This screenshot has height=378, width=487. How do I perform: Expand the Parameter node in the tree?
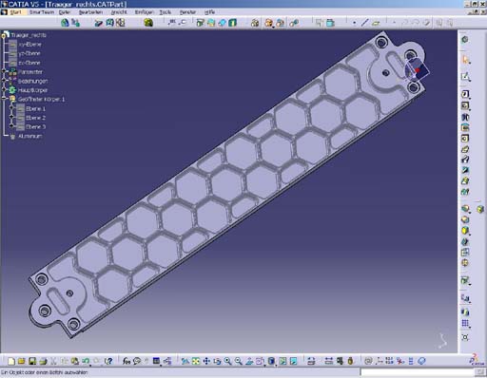(x=4, y=72)
